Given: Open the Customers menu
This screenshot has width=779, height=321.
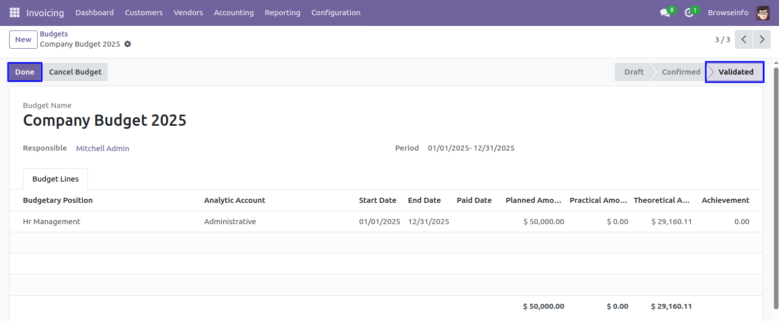Looking at the screenshot, I should [143, 13].
